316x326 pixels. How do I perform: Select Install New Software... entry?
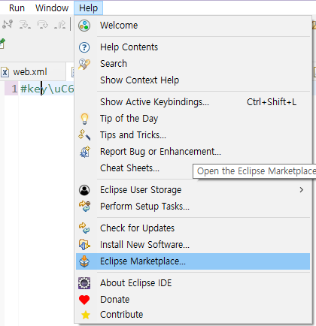(x=193, y=245)
